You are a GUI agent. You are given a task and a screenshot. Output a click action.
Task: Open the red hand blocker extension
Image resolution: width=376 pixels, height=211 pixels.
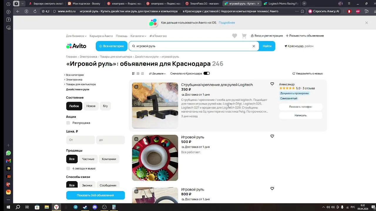(349, 11)
